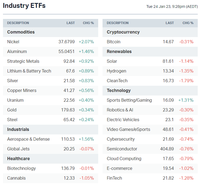Click the Renewables section heading
Screen dimensions: 201x185
coord(119,51)
